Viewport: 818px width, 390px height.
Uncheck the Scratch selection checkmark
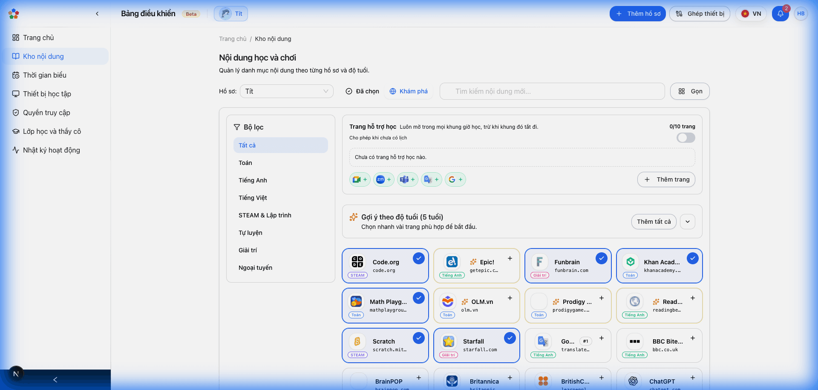click(x=419, y=338)
